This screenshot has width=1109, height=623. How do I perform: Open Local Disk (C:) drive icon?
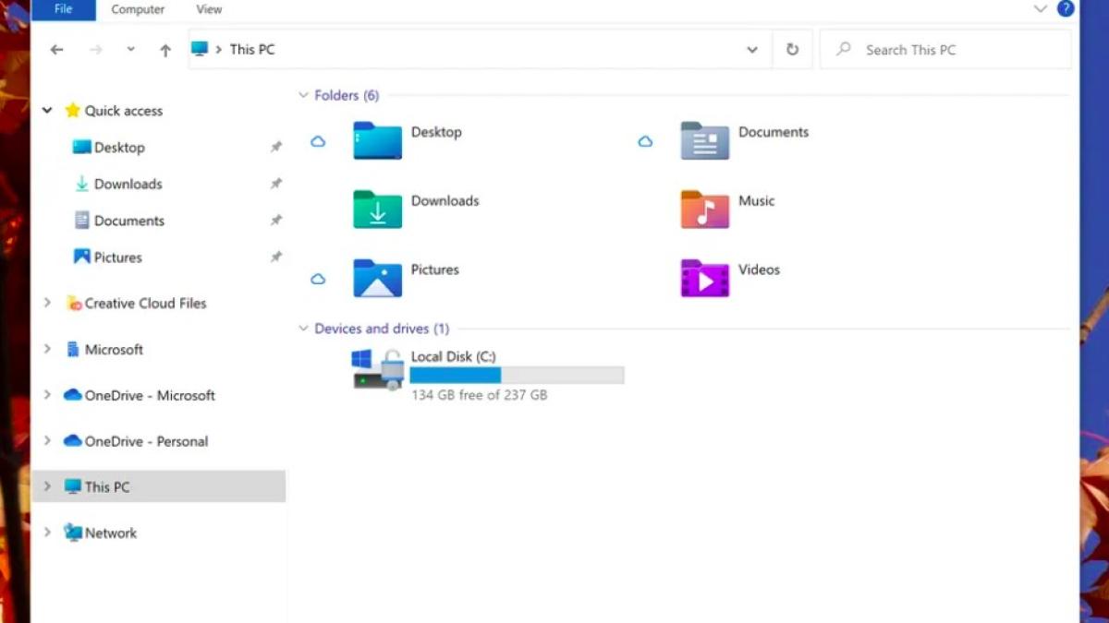click(x=376, y=367)
